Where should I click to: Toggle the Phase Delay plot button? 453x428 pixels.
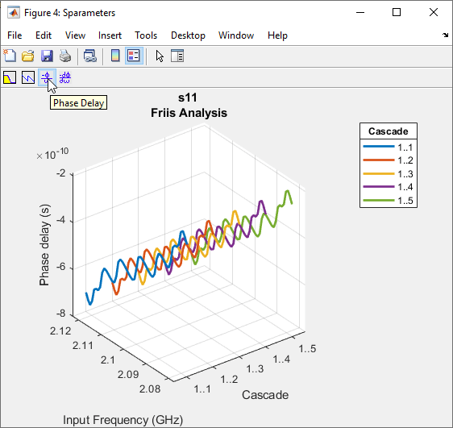(x=47, y=77)
